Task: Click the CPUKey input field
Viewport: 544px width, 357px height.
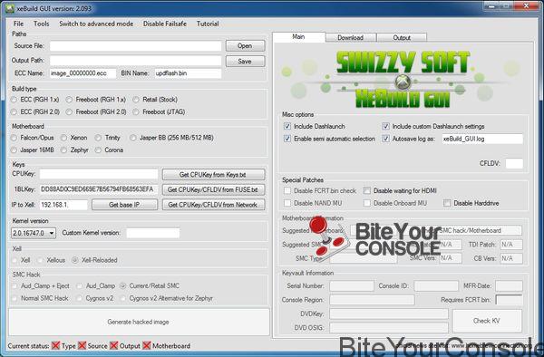Action: pos(99,174)
